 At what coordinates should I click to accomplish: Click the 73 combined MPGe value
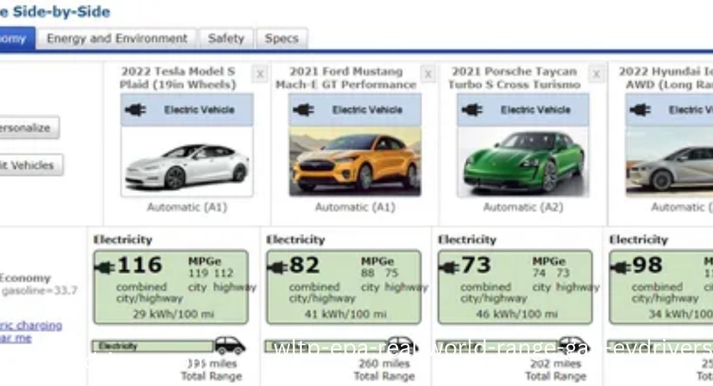[x=476, y=265]
